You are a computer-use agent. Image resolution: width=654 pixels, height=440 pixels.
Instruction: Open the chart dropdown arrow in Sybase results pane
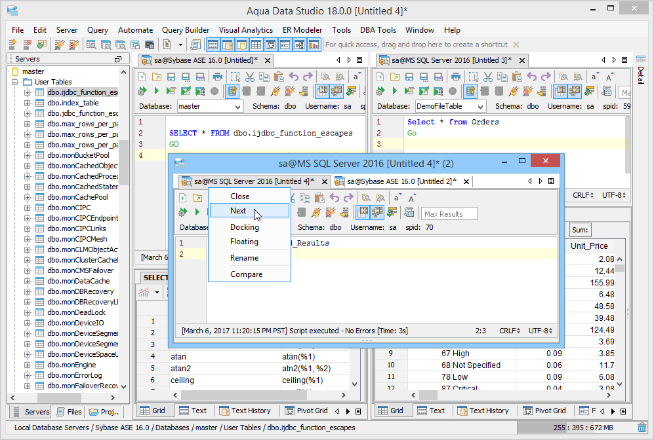(x=157, y=292)
